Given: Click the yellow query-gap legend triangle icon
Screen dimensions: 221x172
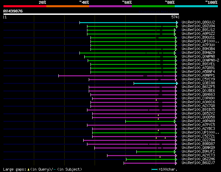Looking at the screenshot, I should pos(28,169).
